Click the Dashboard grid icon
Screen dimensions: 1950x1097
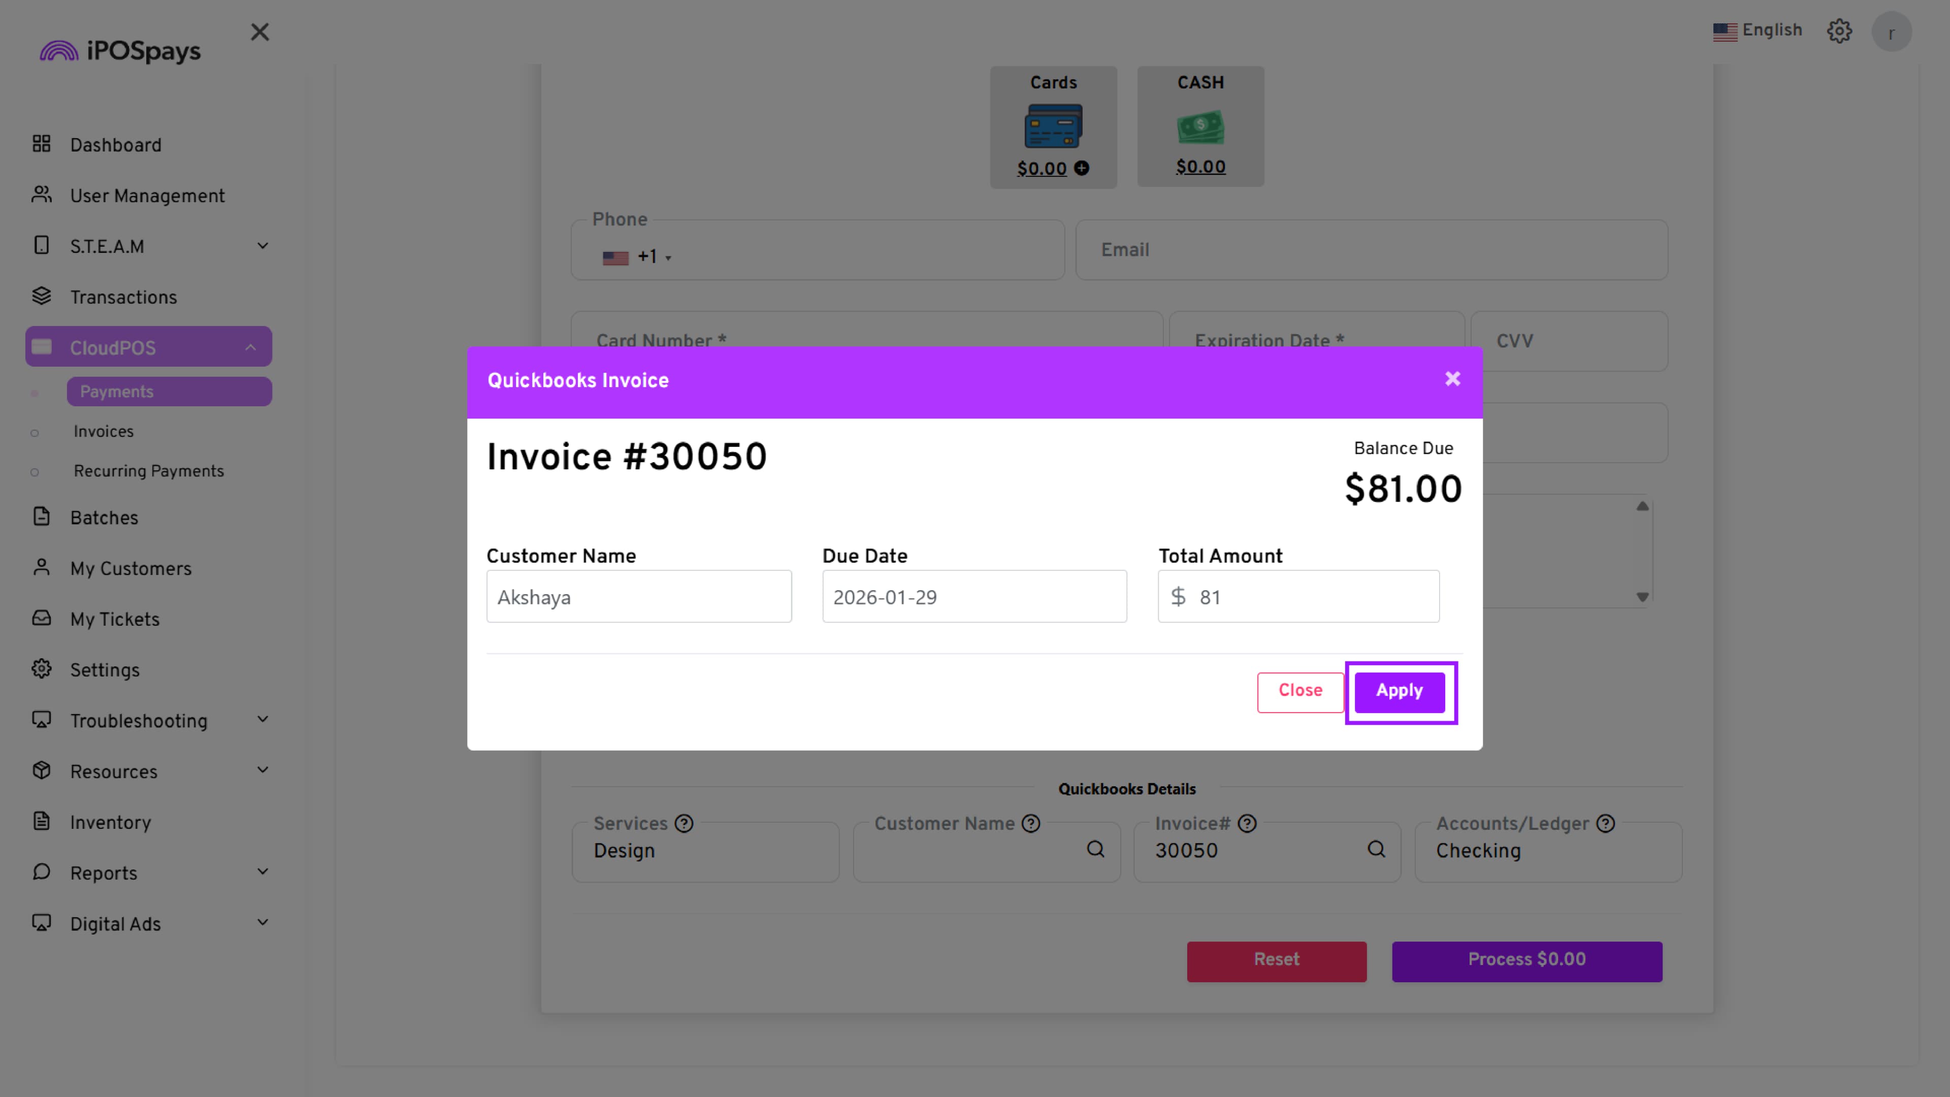pyautogui.click(x=42, y=144)
